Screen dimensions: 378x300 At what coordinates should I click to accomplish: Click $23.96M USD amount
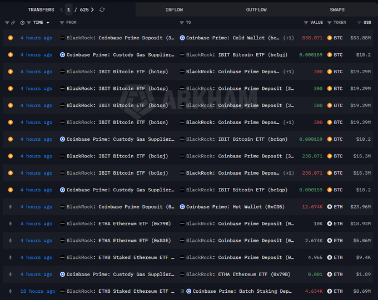tap(360, 207)
